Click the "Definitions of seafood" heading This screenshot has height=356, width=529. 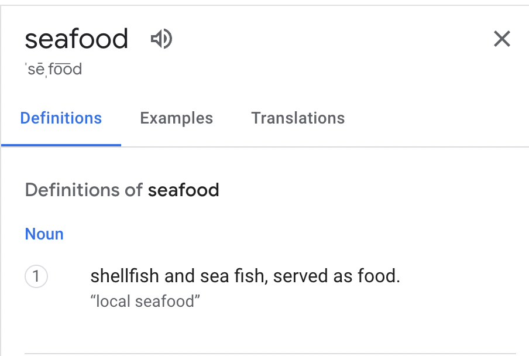click(122, 190)
